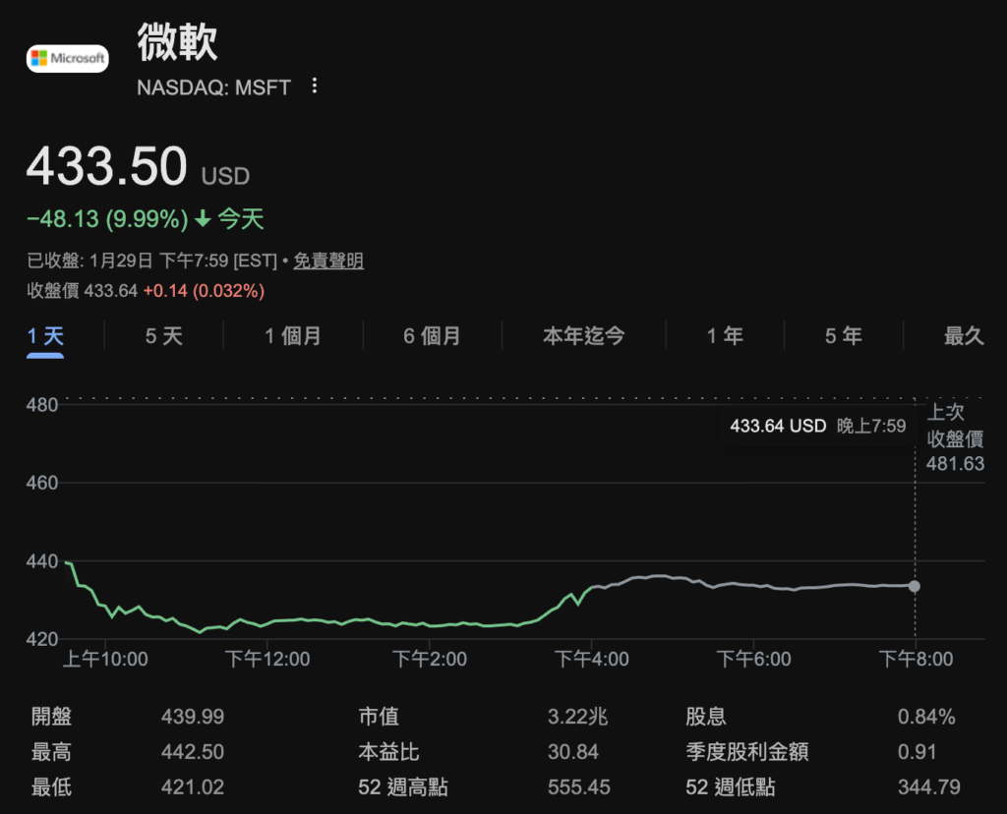Click the 季度股利金額 value 0.91
1007x814 pixels.
[917, 752]
